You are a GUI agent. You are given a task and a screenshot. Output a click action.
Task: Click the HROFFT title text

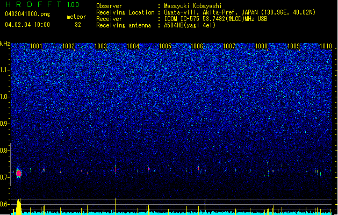click(x=33, y=4)
